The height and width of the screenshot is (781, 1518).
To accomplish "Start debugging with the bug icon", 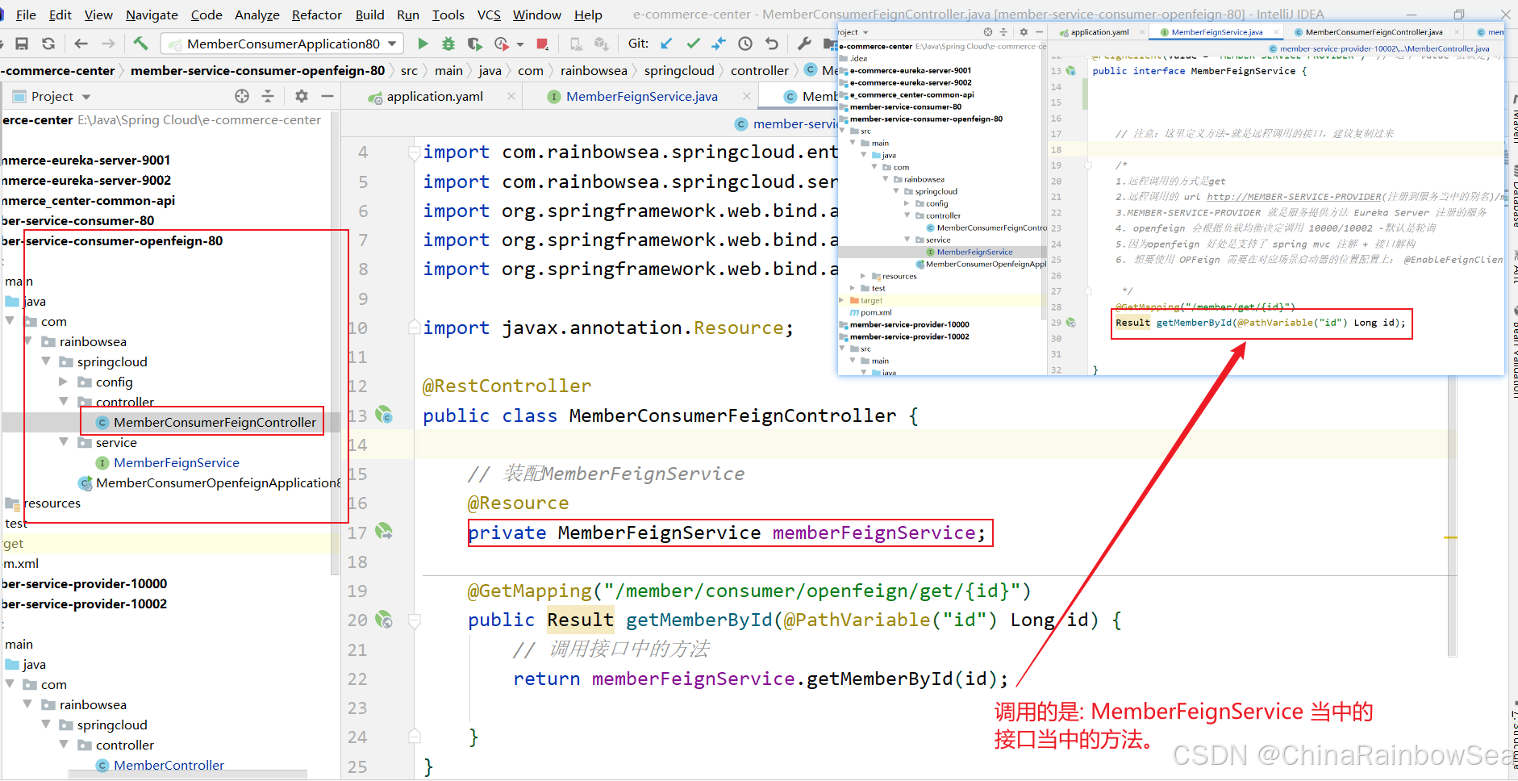I will [448, 44].
